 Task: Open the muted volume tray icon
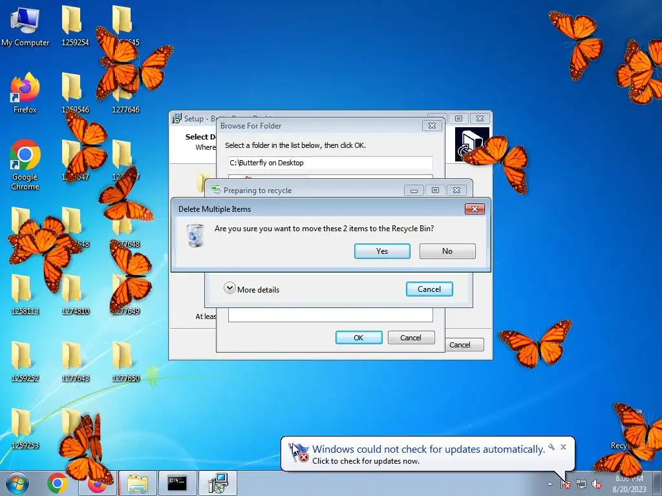(x=597, y=484)
